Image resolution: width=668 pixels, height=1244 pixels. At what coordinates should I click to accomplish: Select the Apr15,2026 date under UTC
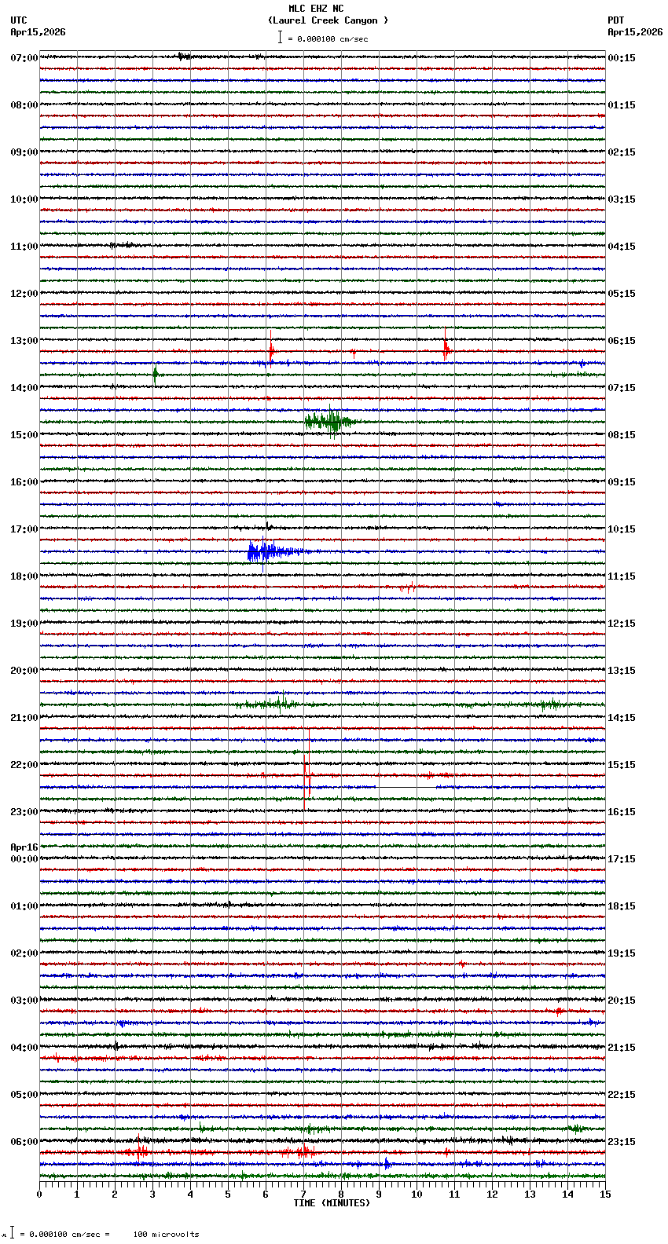tap(39, 32)
